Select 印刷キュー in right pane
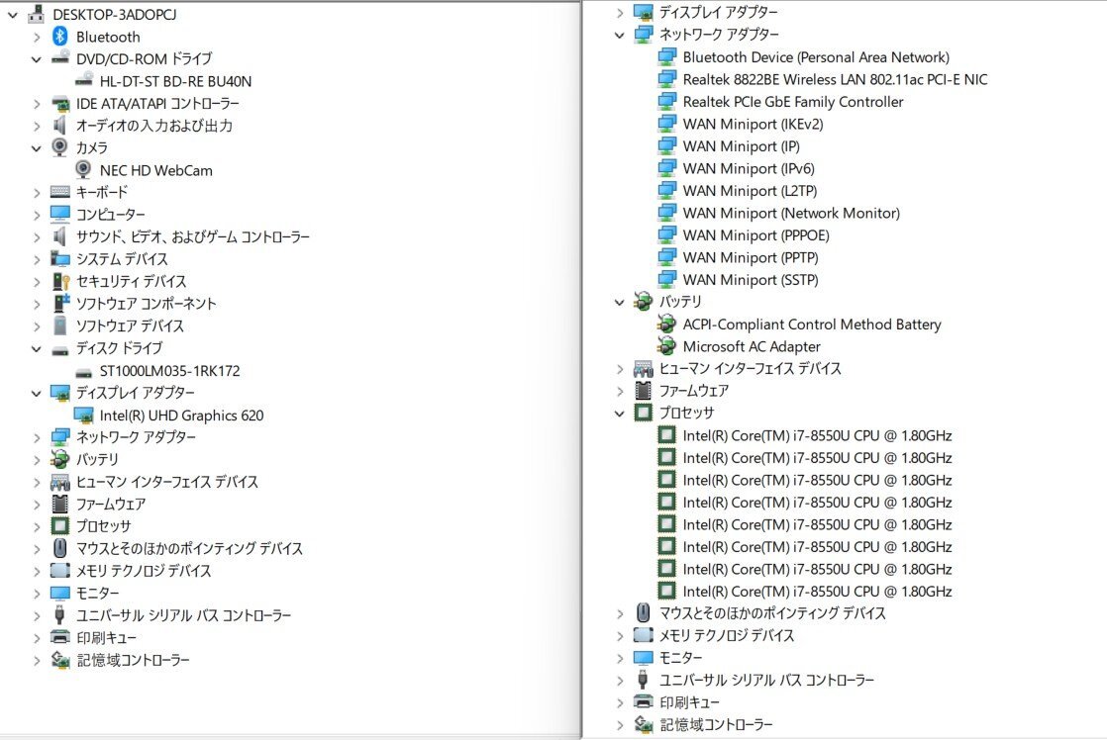 point(689,701)
